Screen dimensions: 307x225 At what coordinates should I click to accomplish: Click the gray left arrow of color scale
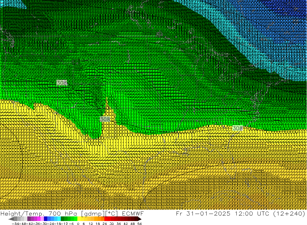click(11, 219)
